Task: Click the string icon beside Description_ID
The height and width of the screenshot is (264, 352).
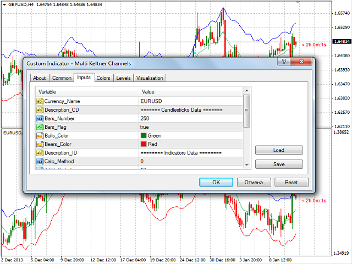Action: click(x=40, y=153)
